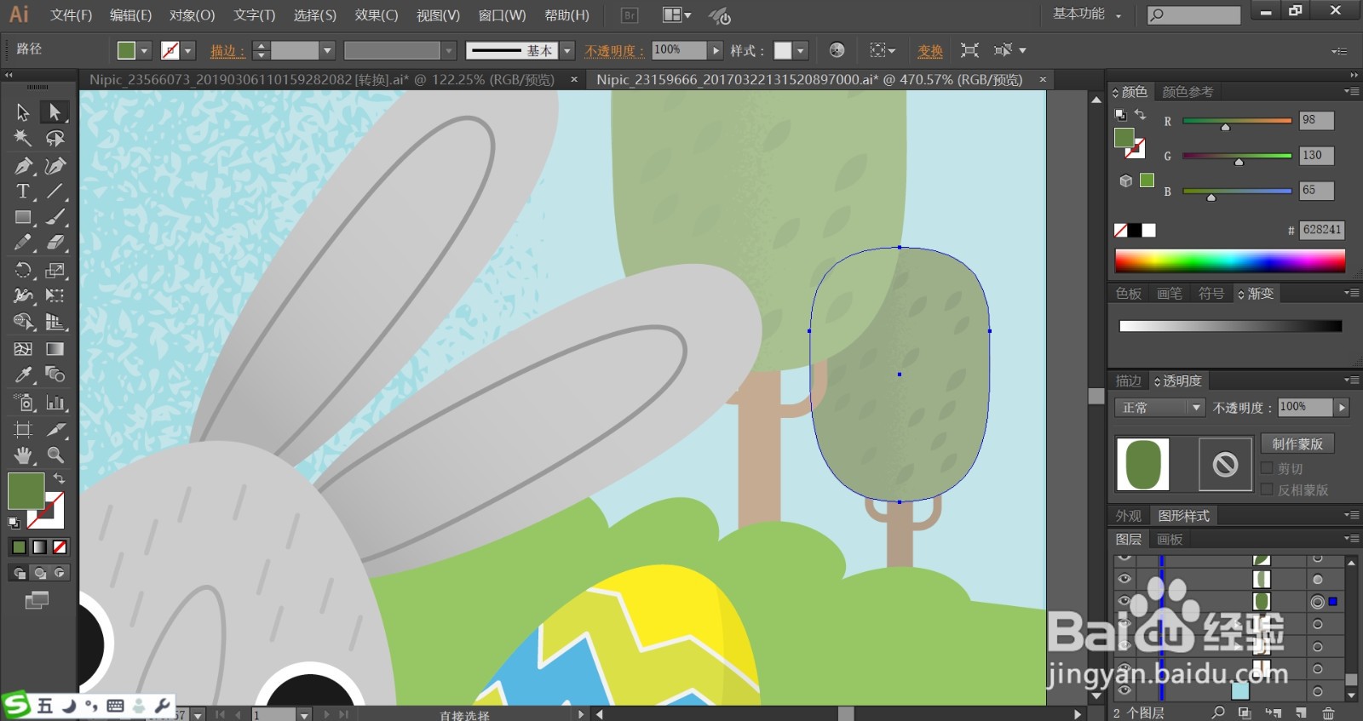This screenshot has height=721, width=1363.
Task: Click the color spectrum bar
Action: coord(1230,260)
